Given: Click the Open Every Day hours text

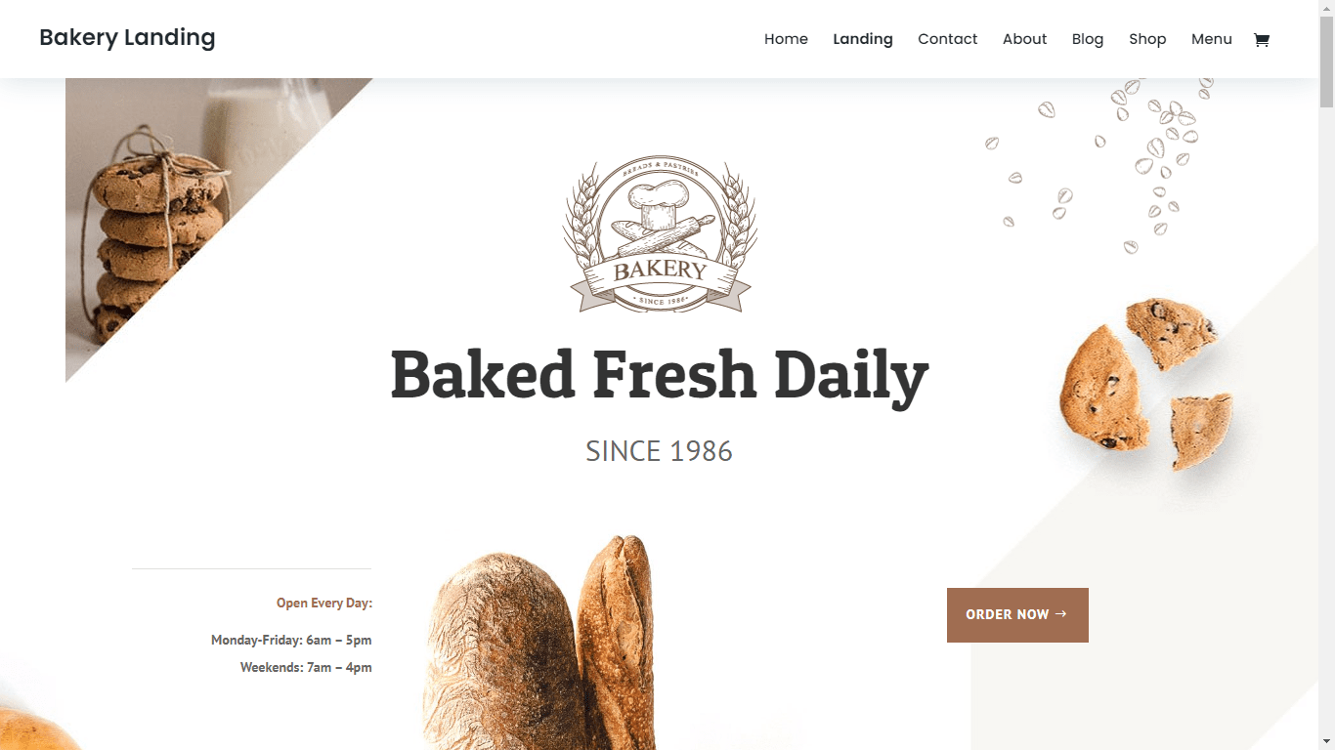Looking at the screenshot, I should (324, 604).
